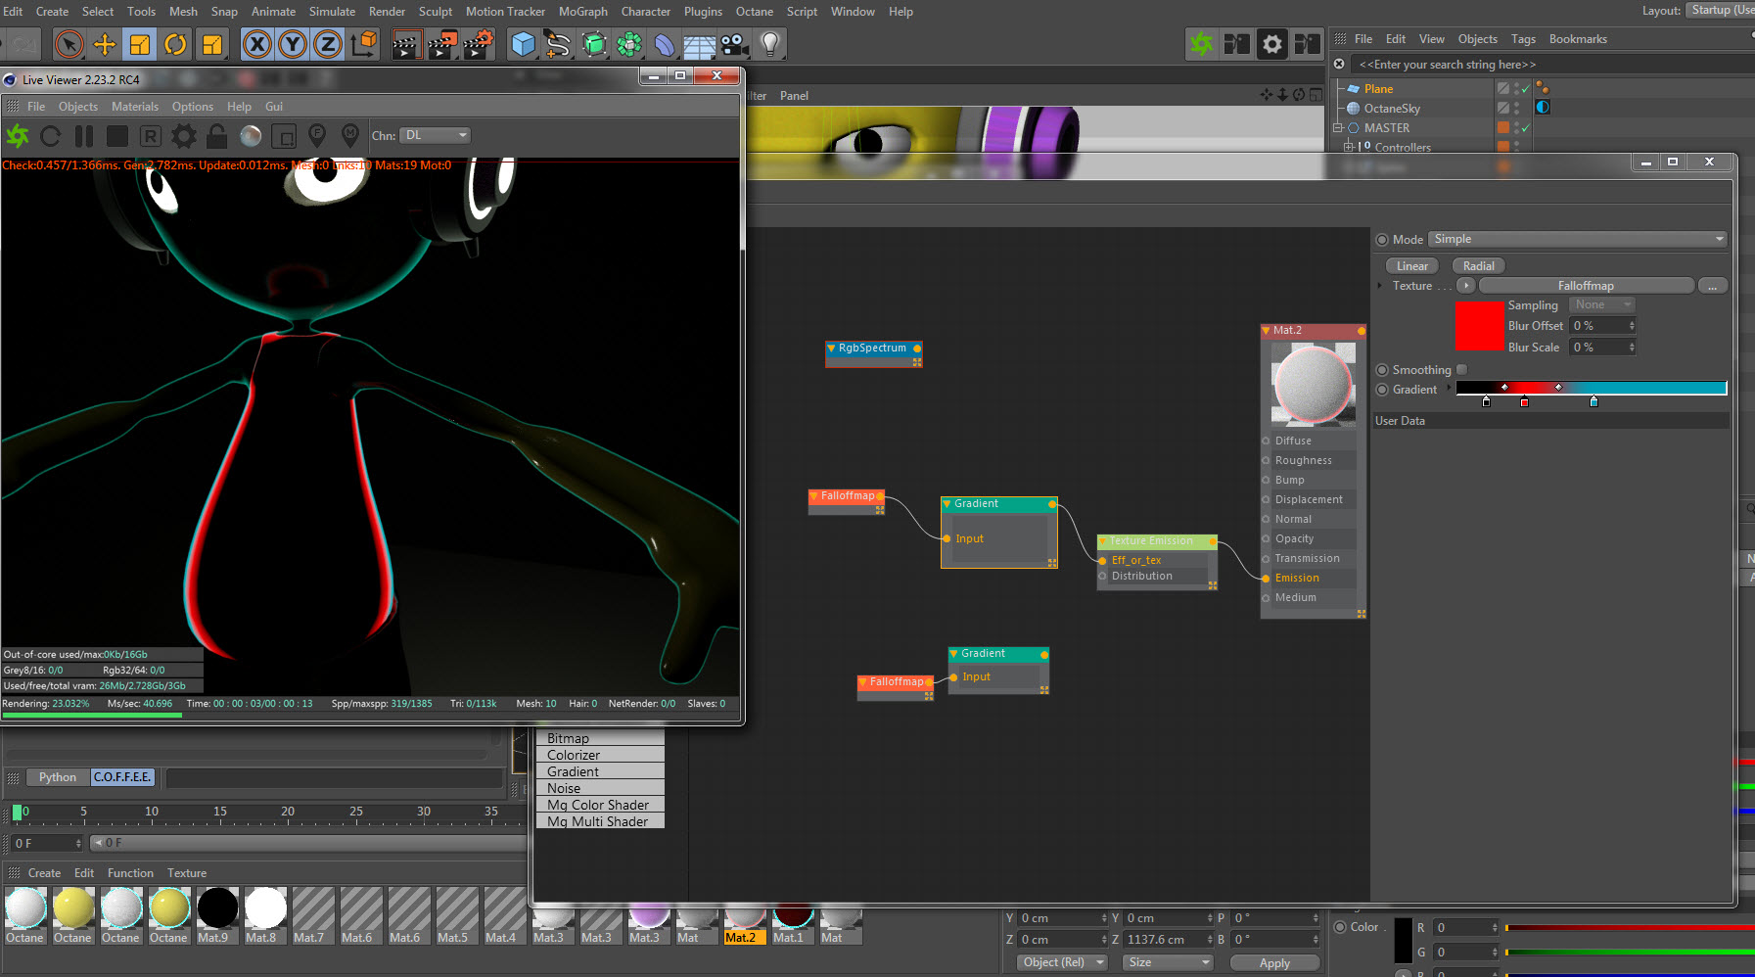The width and height of the screenshot is (1755, 977).
Task: Select the cyan gradient knot
Action: click(x=1593, y=402)
